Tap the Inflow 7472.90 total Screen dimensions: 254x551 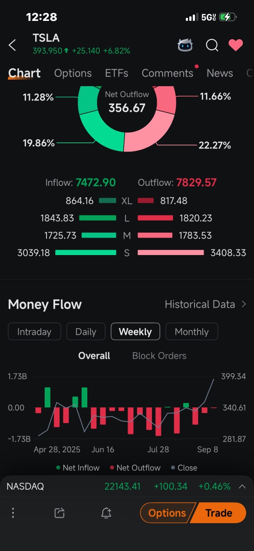click(x=81, y=182)
